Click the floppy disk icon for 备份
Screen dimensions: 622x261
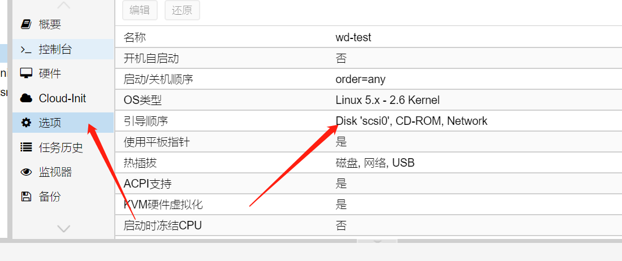[26, 197]
